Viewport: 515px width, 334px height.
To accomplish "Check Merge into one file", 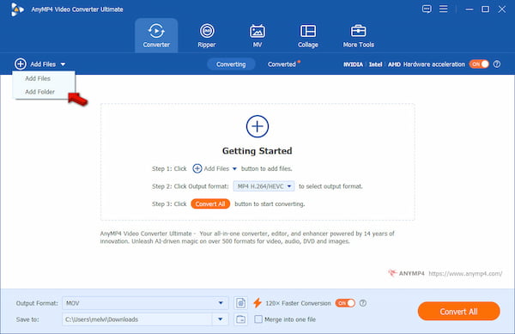I will click(258, 319).
